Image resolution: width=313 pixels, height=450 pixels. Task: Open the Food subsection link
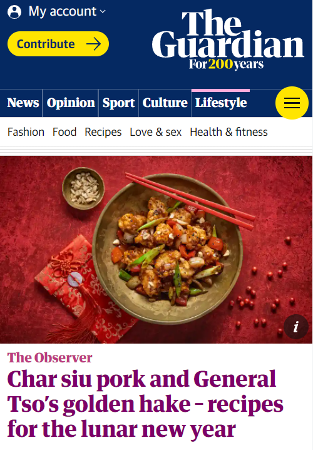pyautogui.click(x=64, y=132)
